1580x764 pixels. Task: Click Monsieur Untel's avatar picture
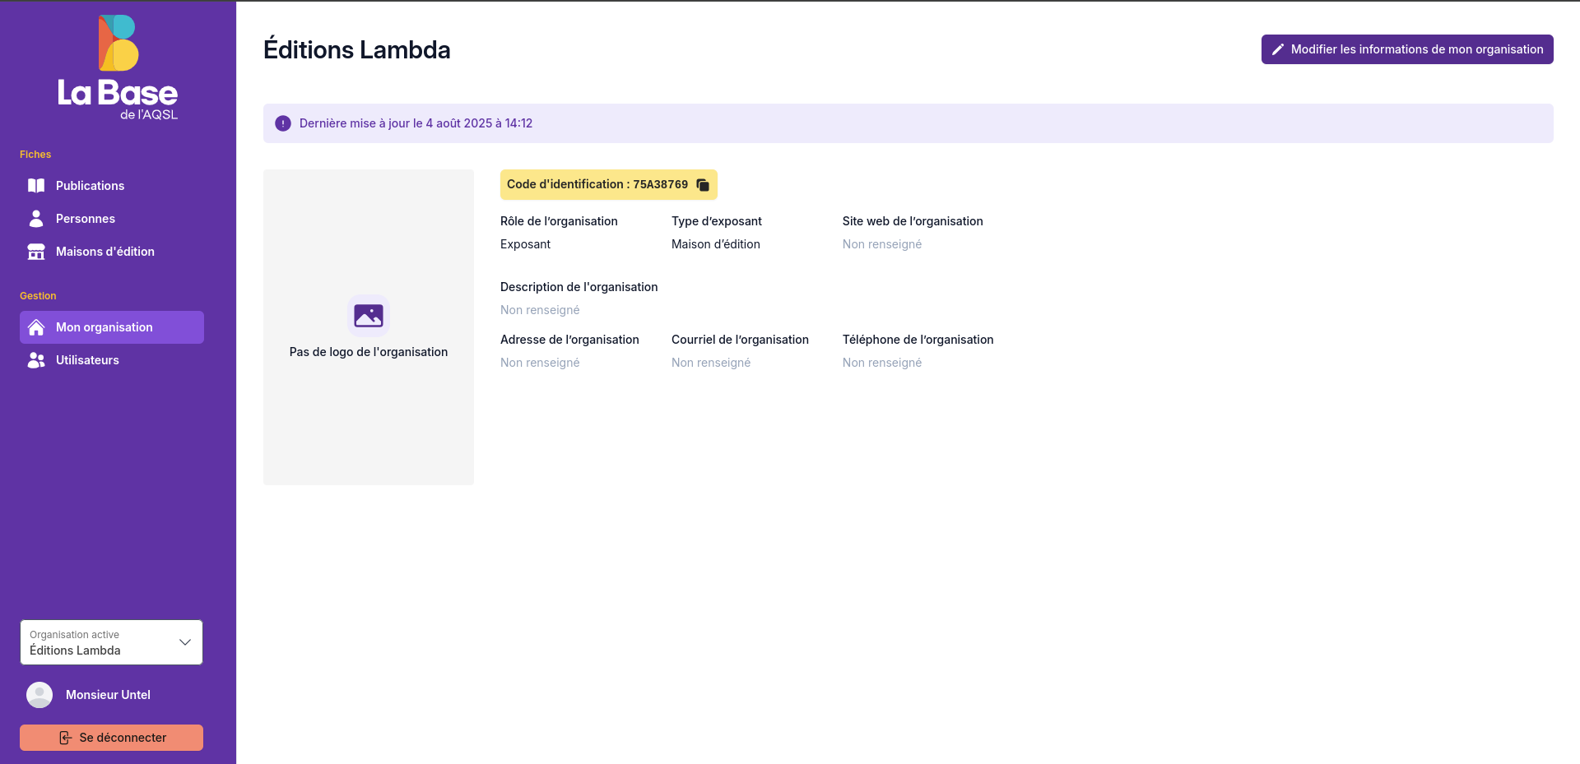(x=39, y=695)
